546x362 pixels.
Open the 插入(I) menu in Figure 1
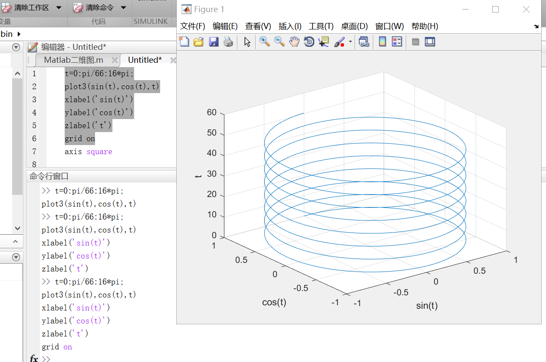coord(289,26)
